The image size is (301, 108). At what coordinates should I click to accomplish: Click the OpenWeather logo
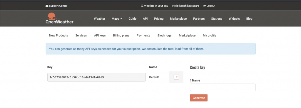coord(59,18)
